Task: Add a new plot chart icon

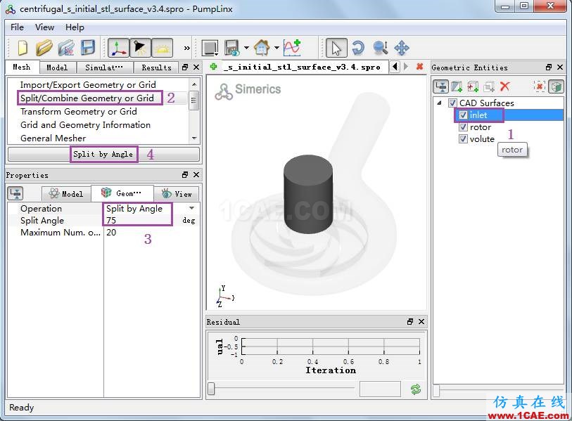Action: tap(292, 48)
